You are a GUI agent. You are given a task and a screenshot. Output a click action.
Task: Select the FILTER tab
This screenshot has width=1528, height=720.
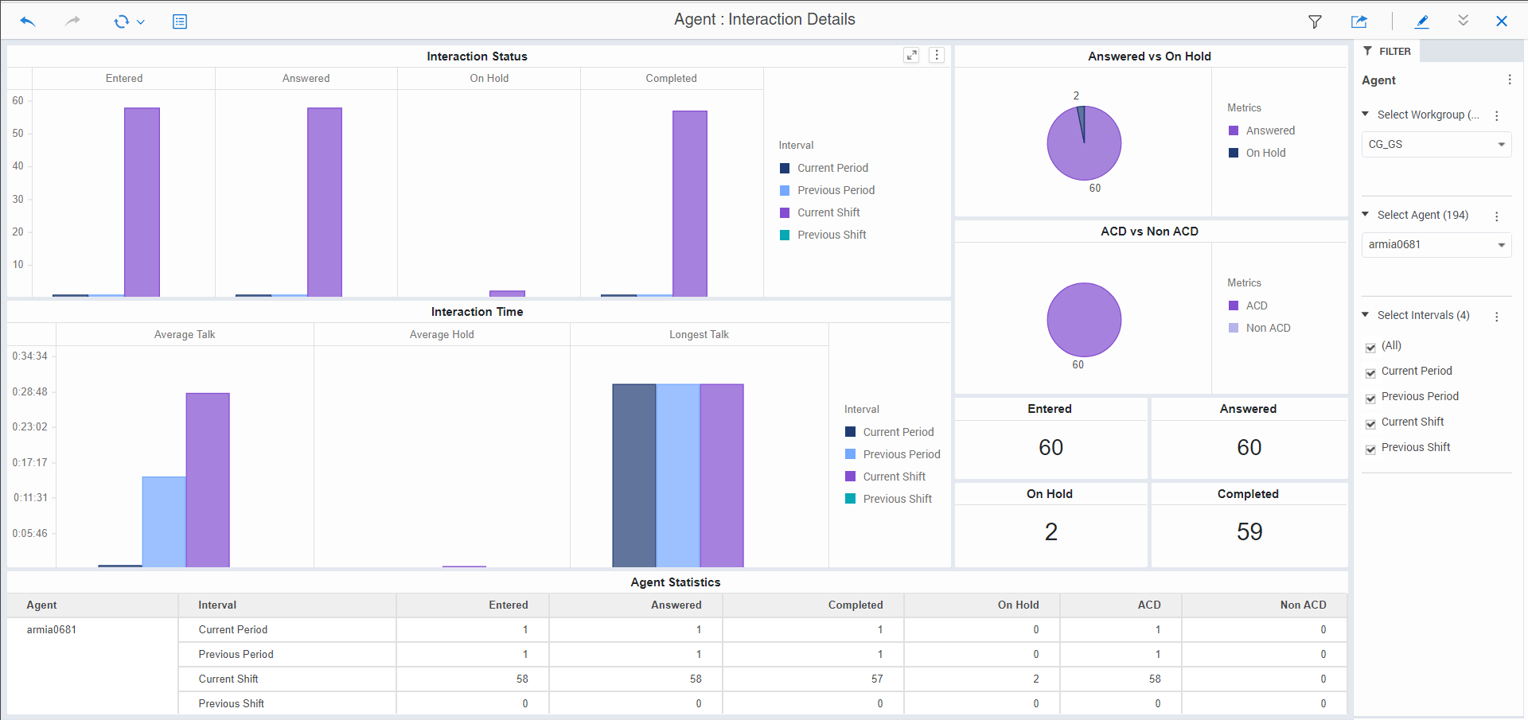(x=1387, y=51)
